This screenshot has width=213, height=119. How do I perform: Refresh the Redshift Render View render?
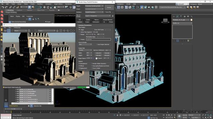click(12, 31)
